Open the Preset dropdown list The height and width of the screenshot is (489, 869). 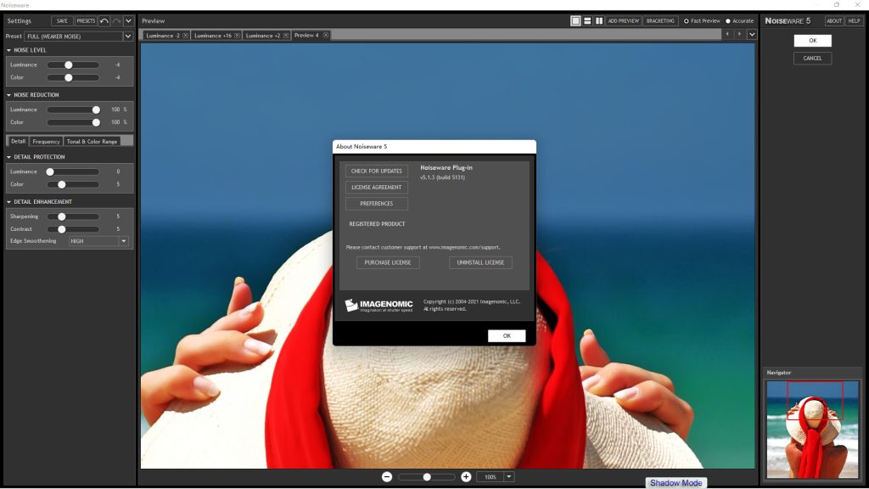click(x=128, y=37)
